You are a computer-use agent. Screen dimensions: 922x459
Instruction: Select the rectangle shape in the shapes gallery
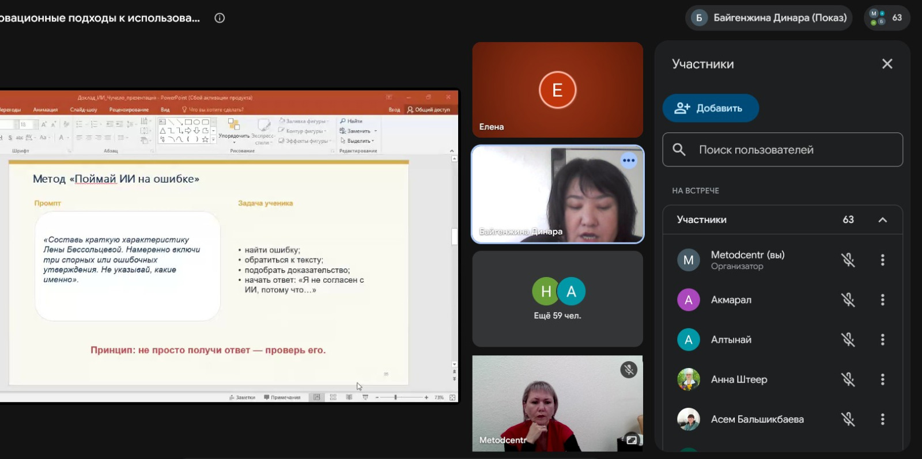(188, 122)
